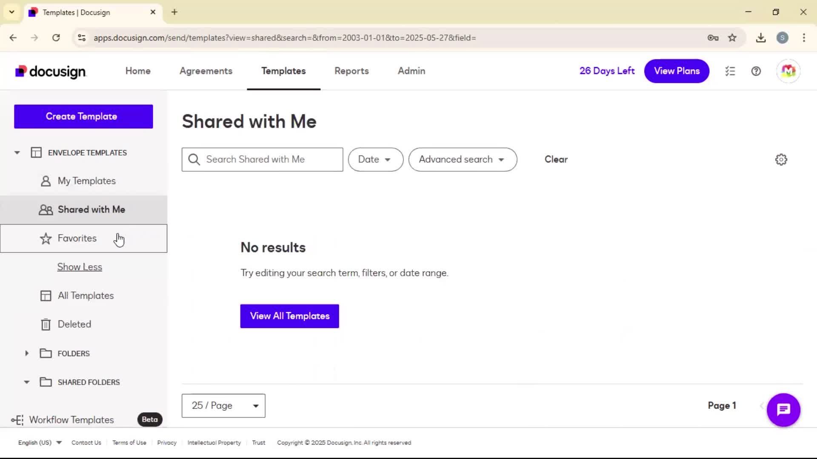Click the All Templates grid icon
The image size is (817, 459).
click(46, 296)
